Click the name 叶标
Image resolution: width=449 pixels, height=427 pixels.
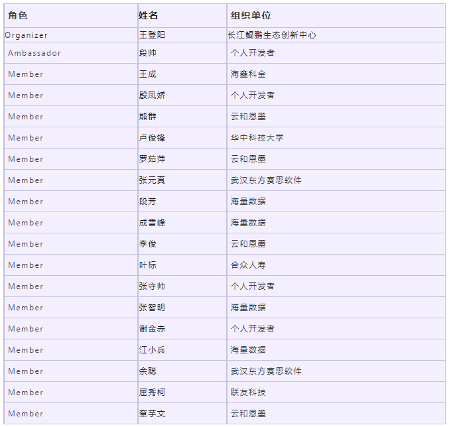click(147, 265)
